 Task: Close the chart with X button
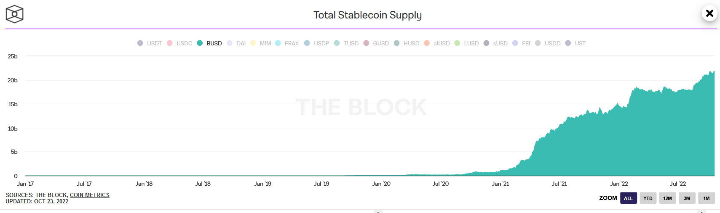[709, 13]
